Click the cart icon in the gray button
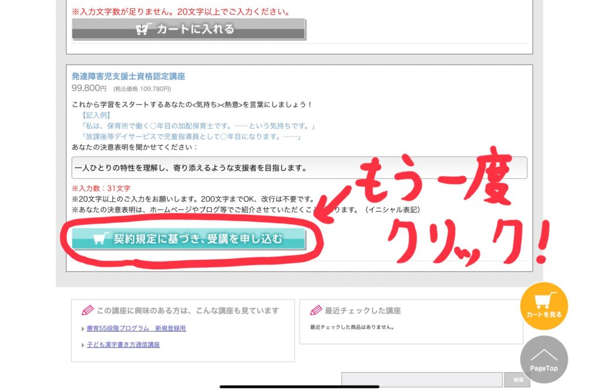This screenshot has width=599, height=392. point(143,29)
